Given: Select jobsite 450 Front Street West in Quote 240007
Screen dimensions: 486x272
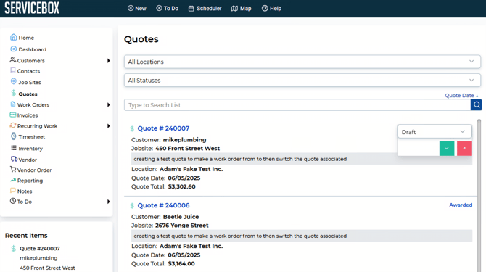Looking at the screenshot, I should (188, 149).
